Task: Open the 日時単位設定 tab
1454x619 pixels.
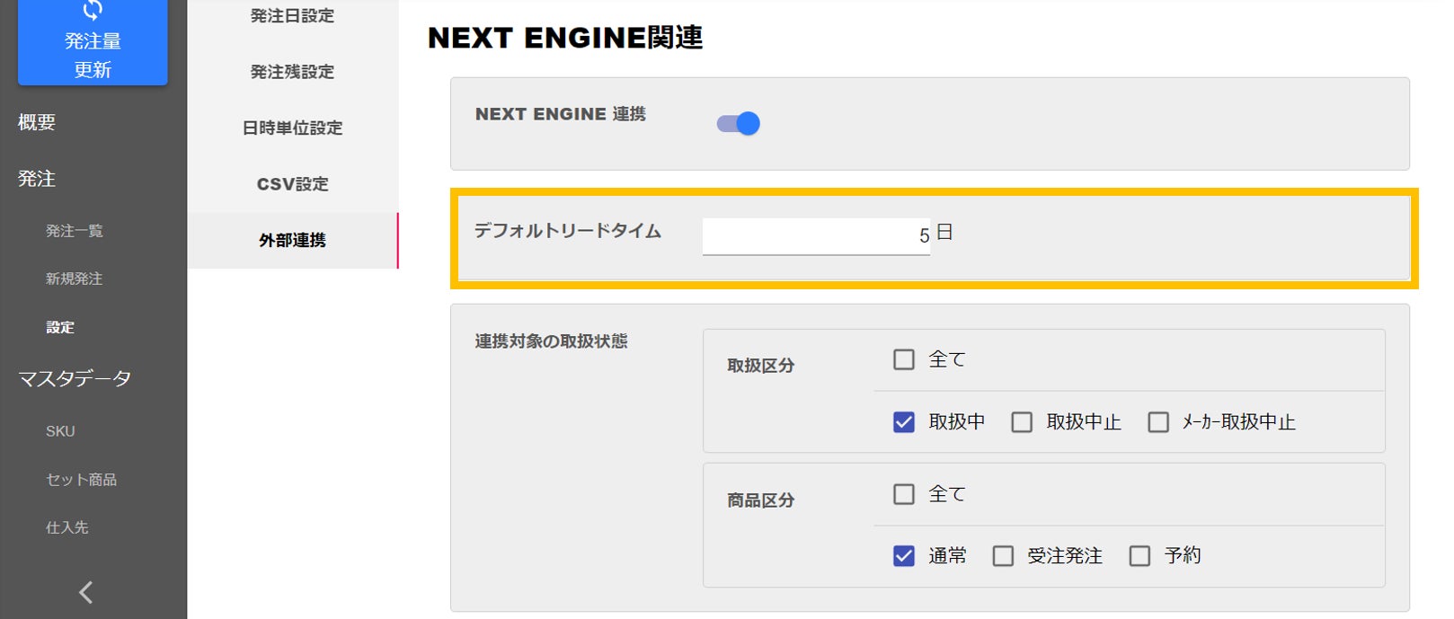Action: coord(292,128)
